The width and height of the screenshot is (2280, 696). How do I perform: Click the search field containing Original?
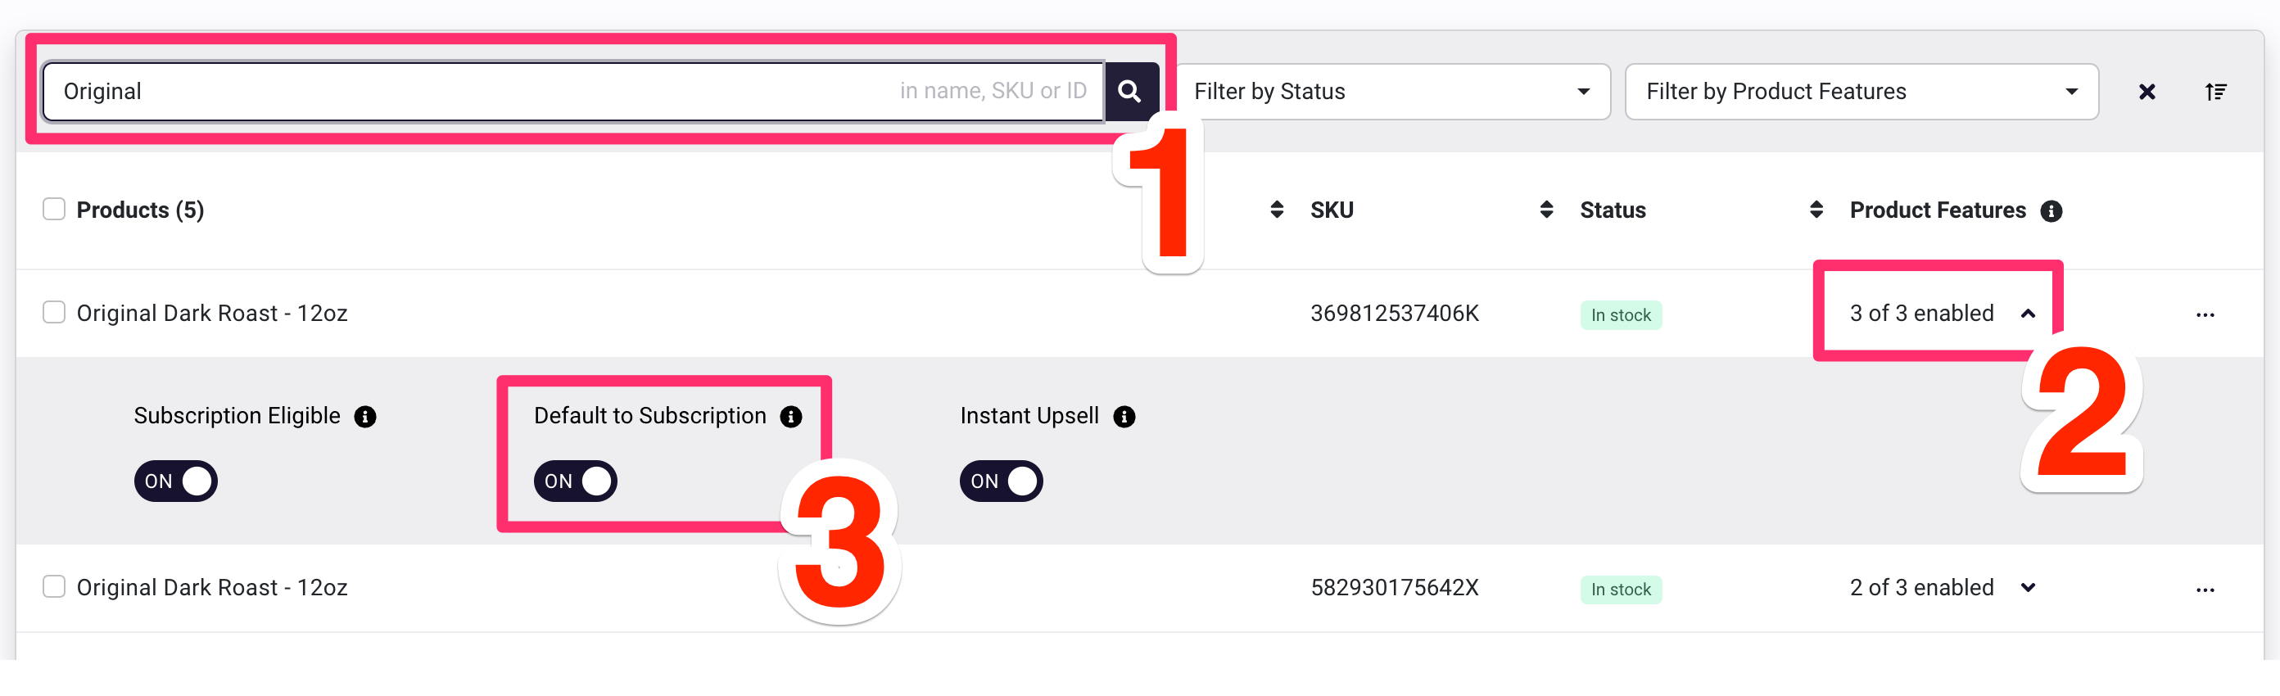573,91
